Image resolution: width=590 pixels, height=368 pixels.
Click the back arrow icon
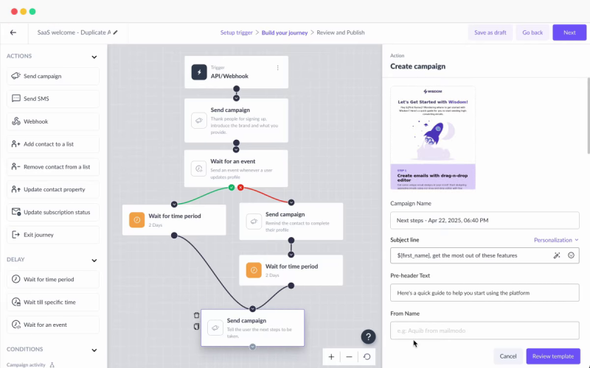tap(13, 32)
